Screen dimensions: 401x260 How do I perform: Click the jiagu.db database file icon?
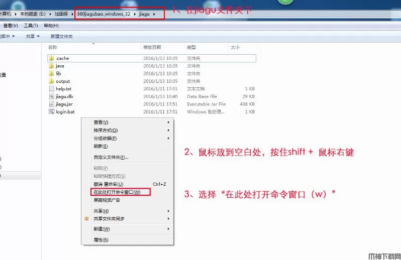click(x=51, y=96)
